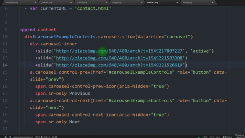The width and height of the screenshot is (245, 138).
Task: Open the index.pug tab
Action: pos(187,3)
